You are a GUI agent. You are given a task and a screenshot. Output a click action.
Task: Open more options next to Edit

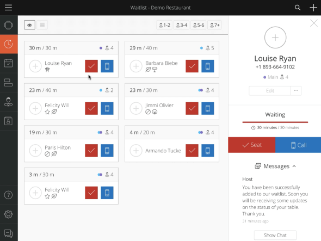tap(296, 91)
